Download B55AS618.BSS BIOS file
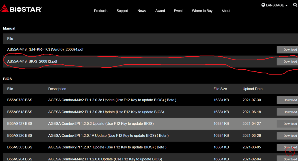 click(287, 112)
